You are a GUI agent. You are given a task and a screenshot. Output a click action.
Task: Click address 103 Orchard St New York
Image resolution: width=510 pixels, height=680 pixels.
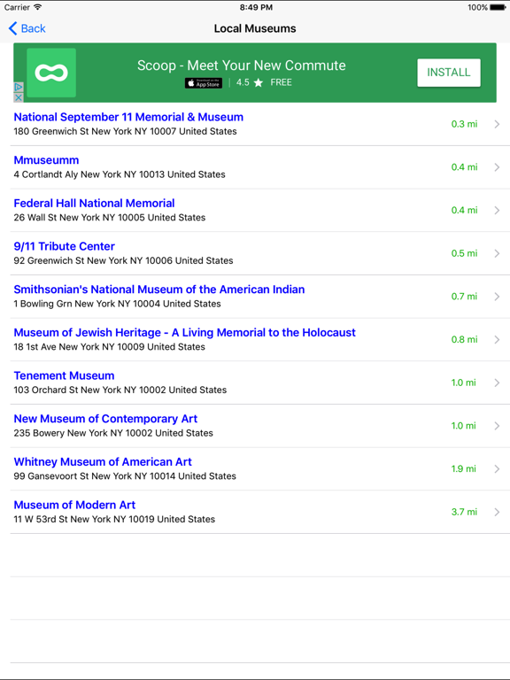tap(120, 390)
